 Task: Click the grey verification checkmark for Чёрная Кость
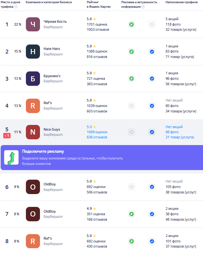coord(152,24)
